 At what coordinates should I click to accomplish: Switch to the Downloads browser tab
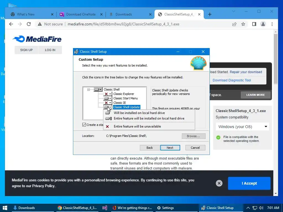pyautogui.click(x=130, y=14)
